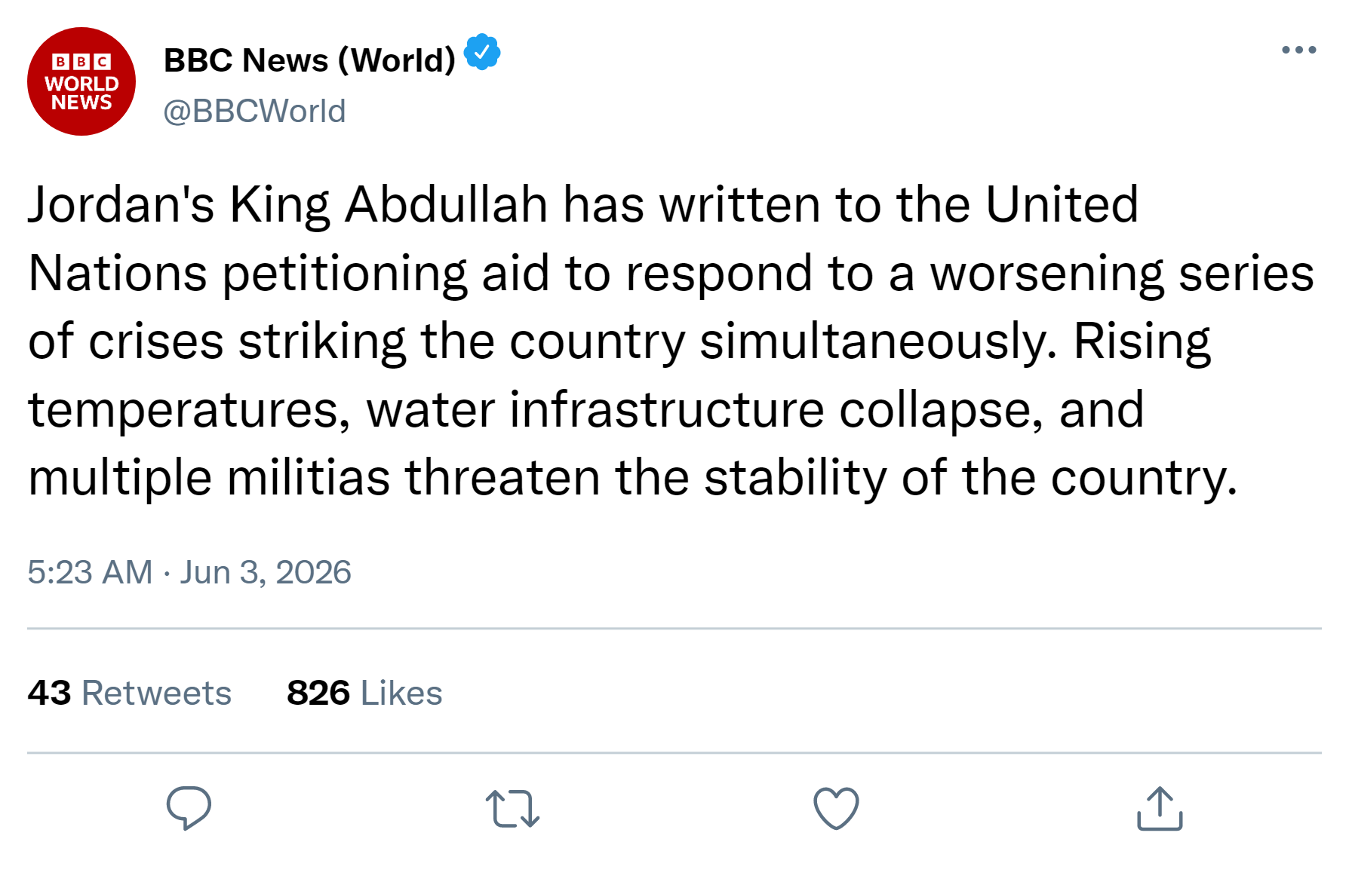The height and width of the screenshot is (891, 1349).
Task: Open the share tweet icon
Action: click(1160, 808)
